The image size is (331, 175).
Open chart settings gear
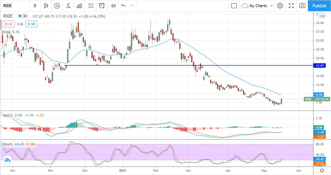(280, 6)
